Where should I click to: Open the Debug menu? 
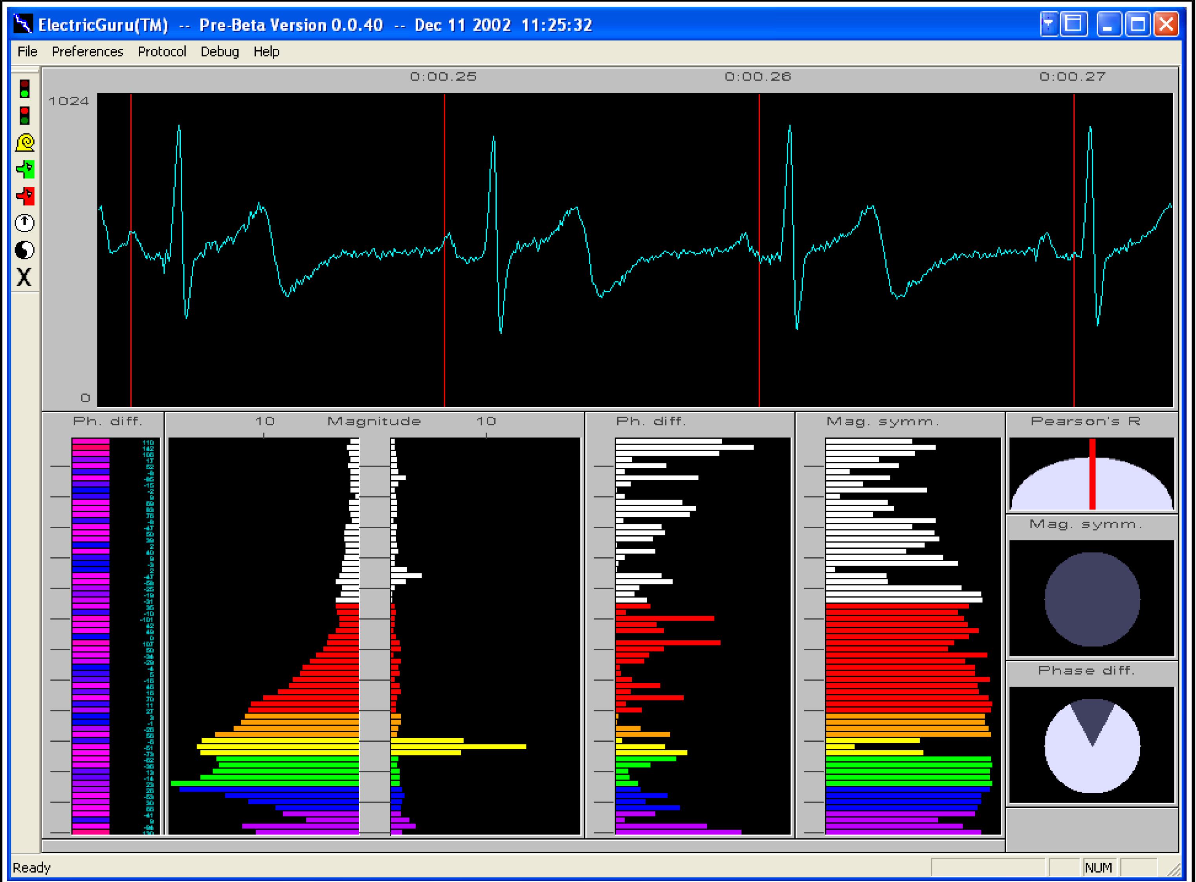click(x=219, y=52)
